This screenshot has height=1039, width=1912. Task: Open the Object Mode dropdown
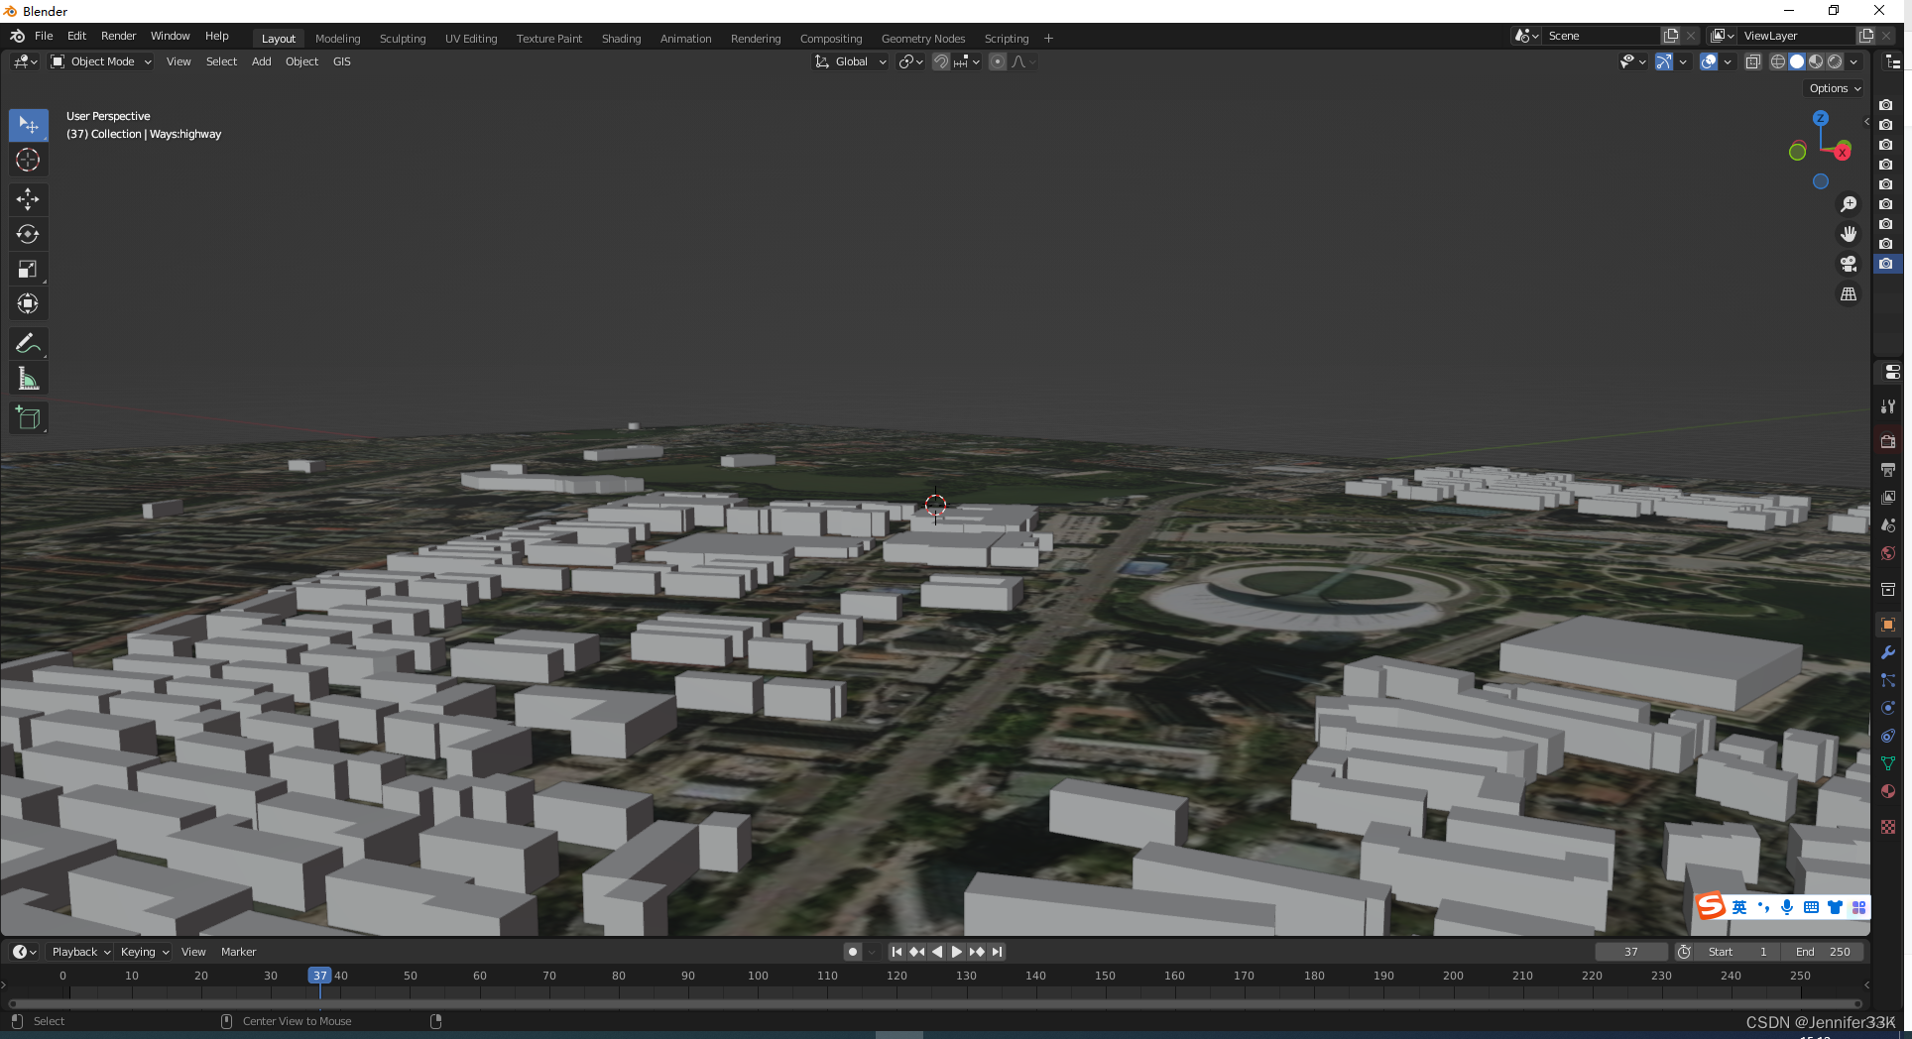(101, 61)
